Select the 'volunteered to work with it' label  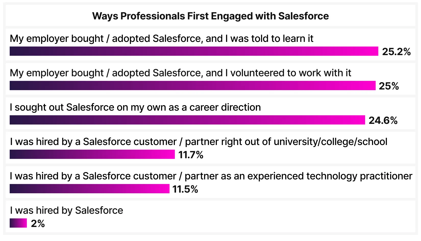pos(180,73)
